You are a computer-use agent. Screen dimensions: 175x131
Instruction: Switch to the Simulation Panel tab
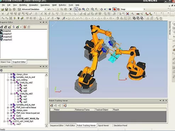pyautogui.click(x=120, y=125)
